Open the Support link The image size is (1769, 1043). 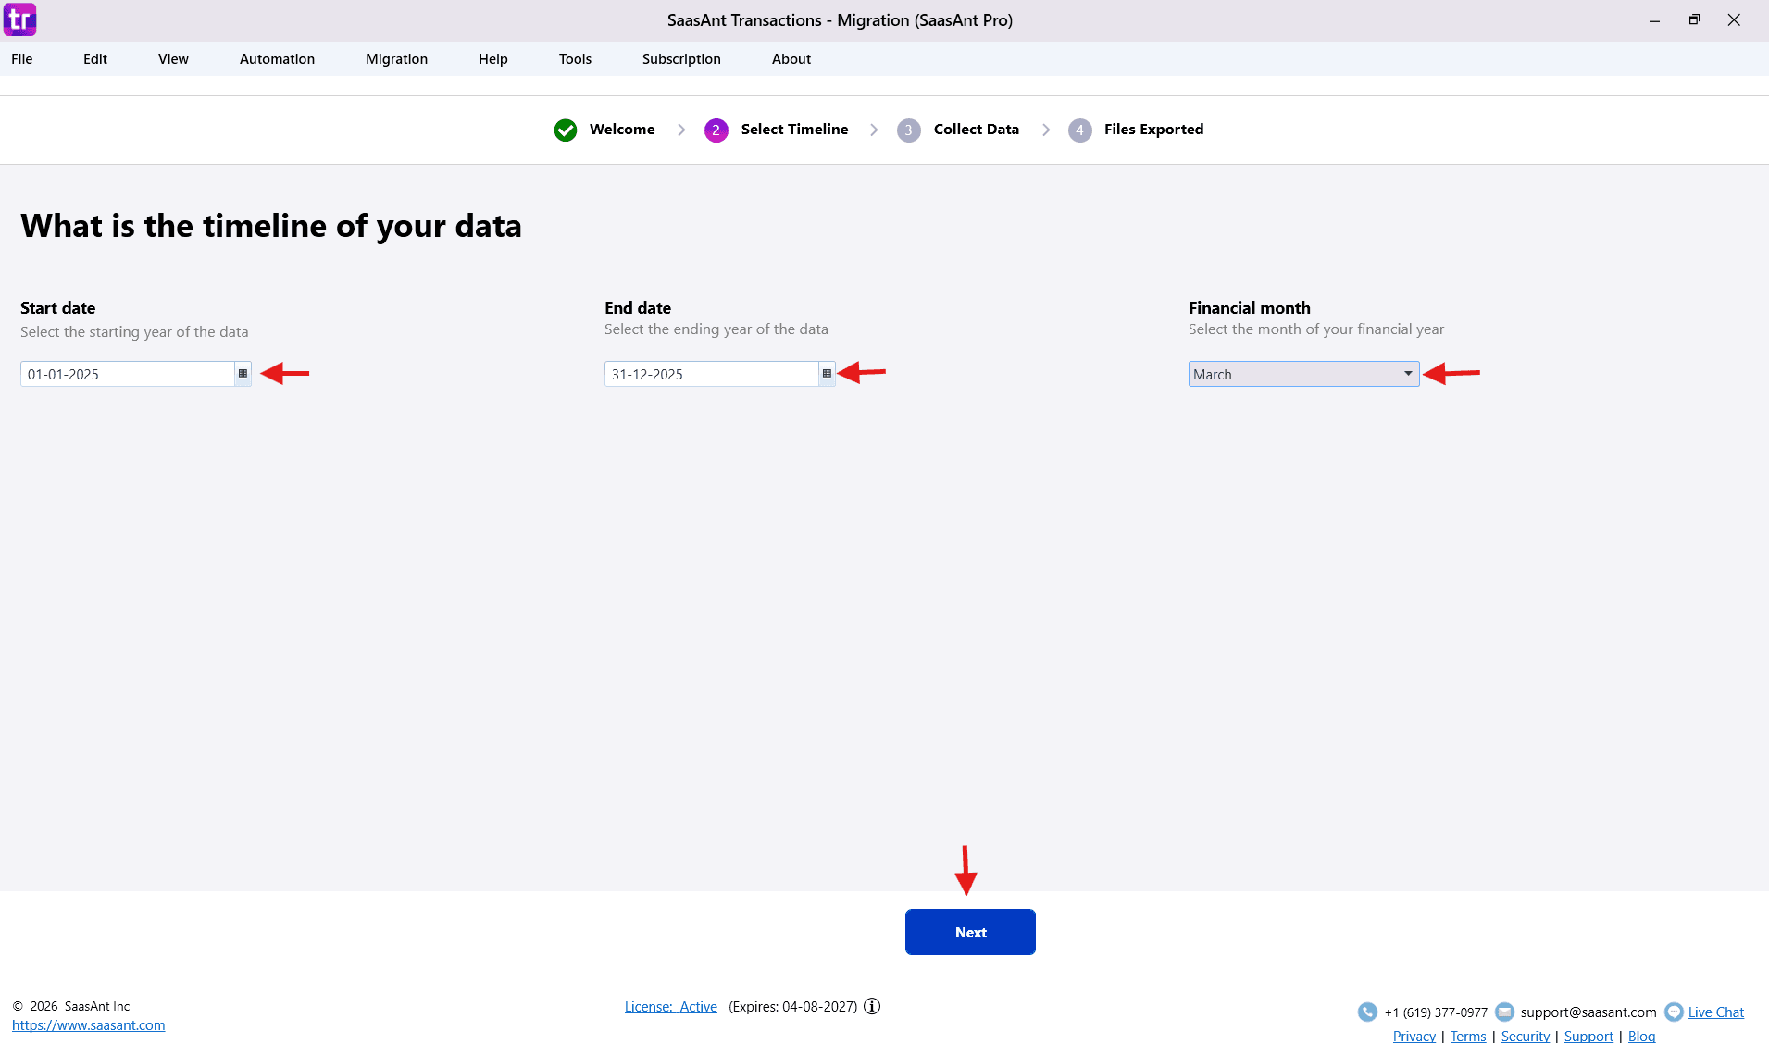[x=1588, y=1036]
